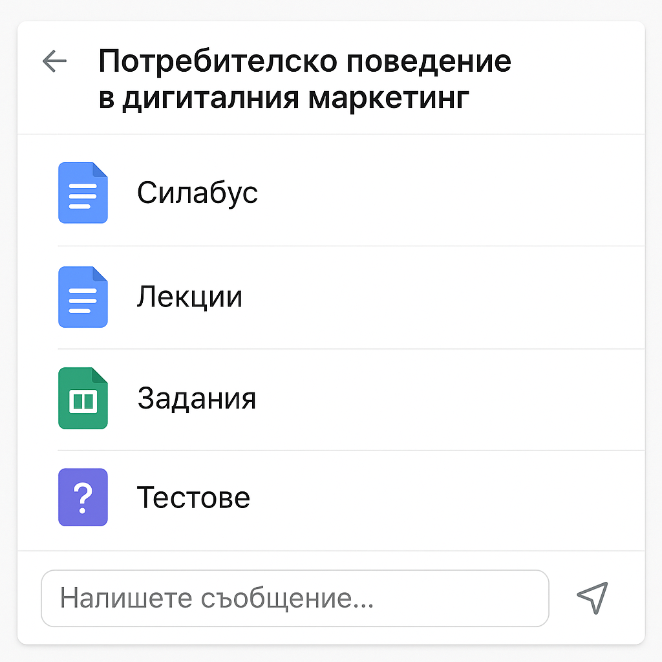Open the Задания text label

click(197, 399)
